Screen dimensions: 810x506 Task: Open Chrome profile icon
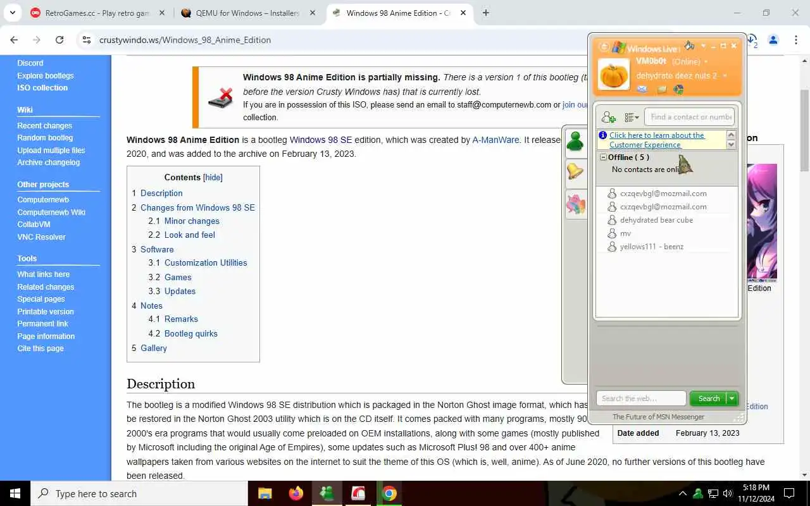tap(773, 40)
